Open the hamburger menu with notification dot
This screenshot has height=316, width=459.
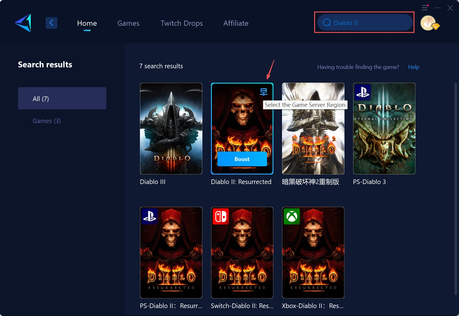[425, 8]
